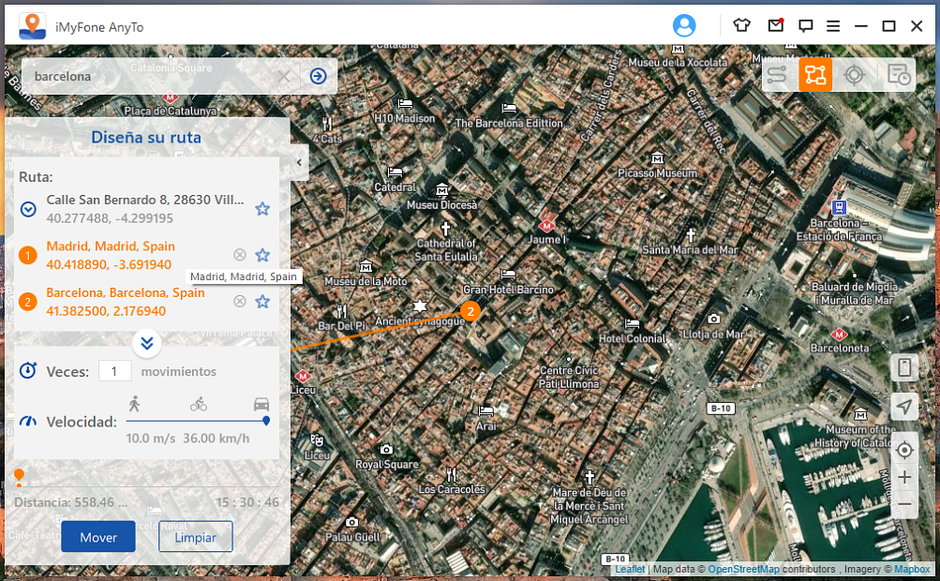
Task: Click the Estació de França train icon
Action: (839, 207)
